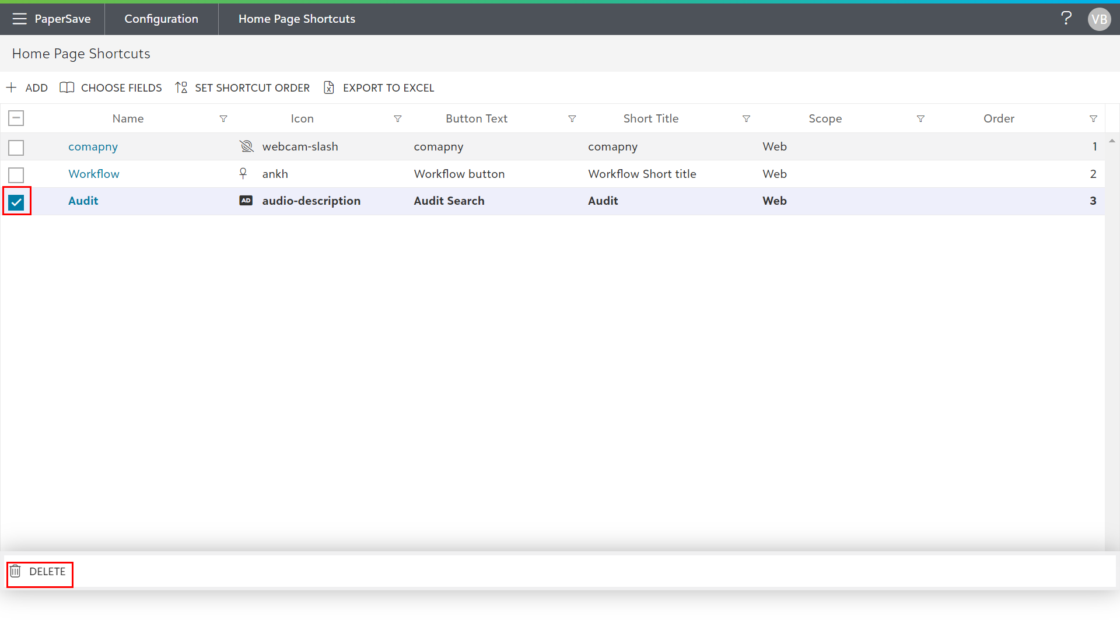Viewport: 1120px width, 630px height.
Task: Click the Delete trash icon
Action: 16,572
